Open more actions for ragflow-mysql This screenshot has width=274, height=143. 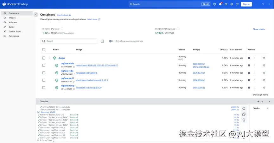click(x=255, y=88)
